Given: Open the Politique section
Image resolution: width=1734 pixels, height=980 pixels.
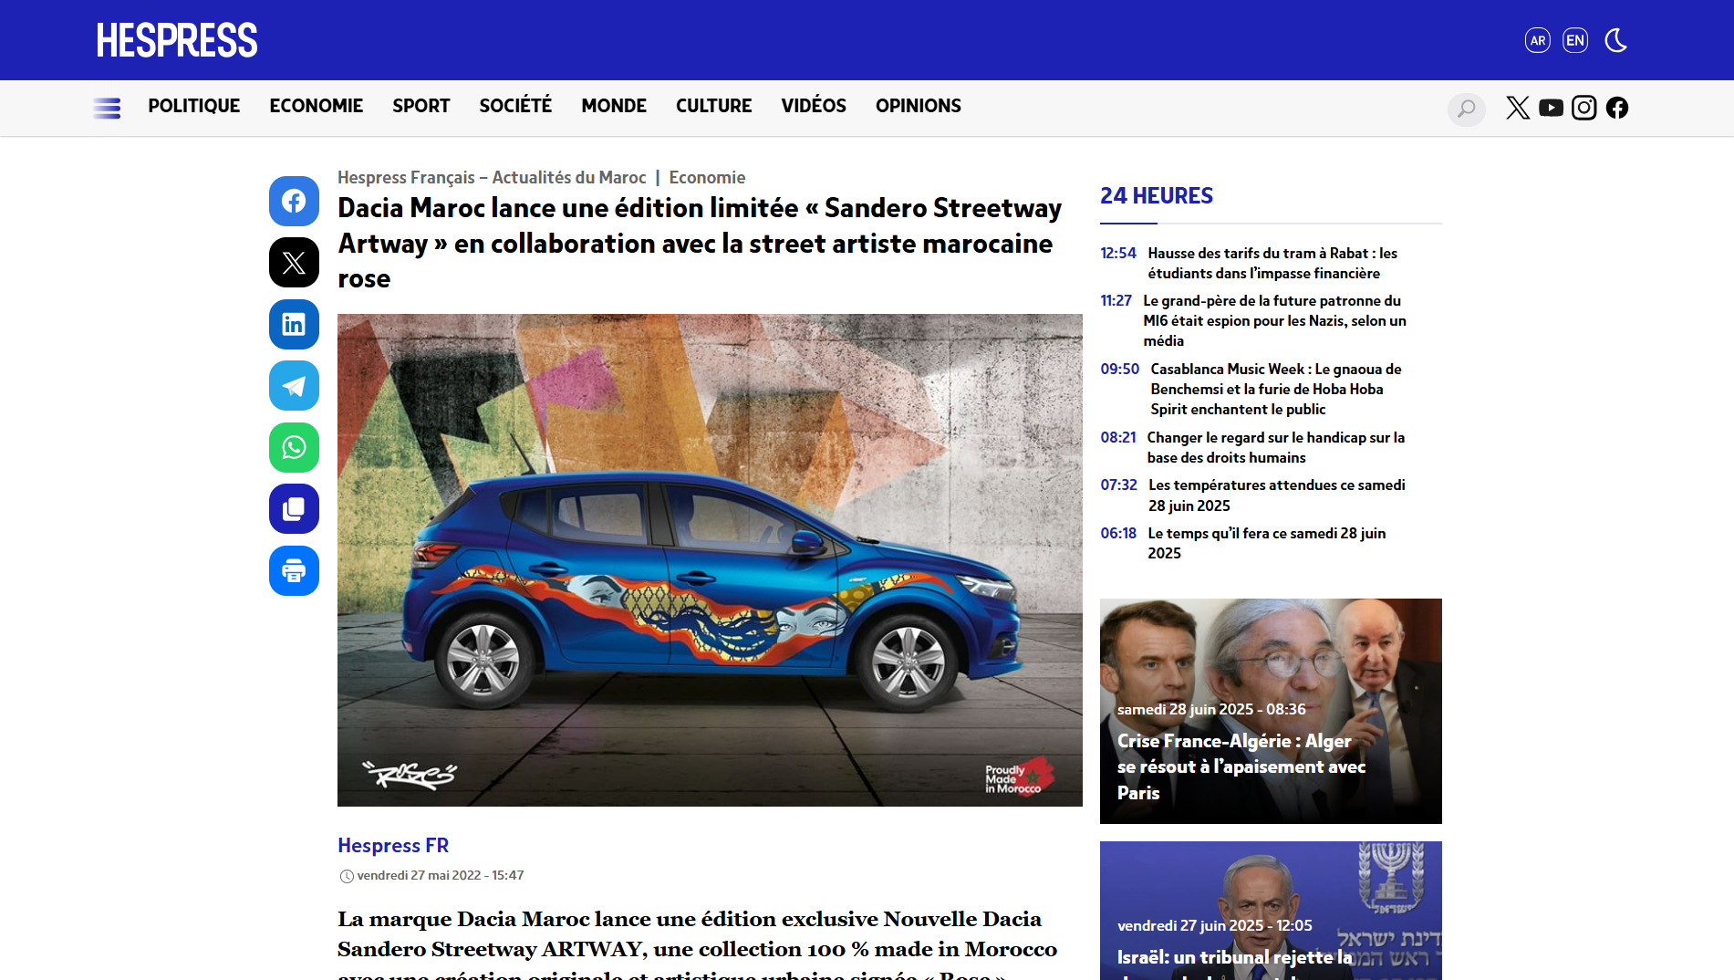Looking at the screenshot, I should pos(194,106).
